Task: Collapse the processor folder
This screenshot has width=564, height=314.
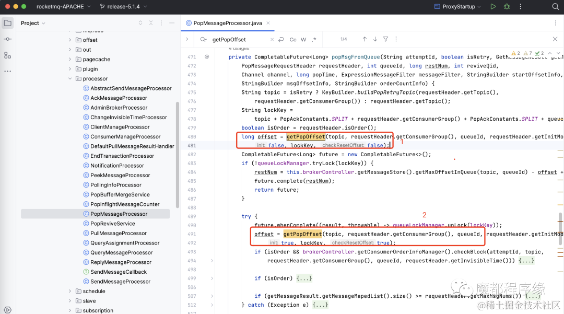Action: pyautogui.click(x=70, y=79)
